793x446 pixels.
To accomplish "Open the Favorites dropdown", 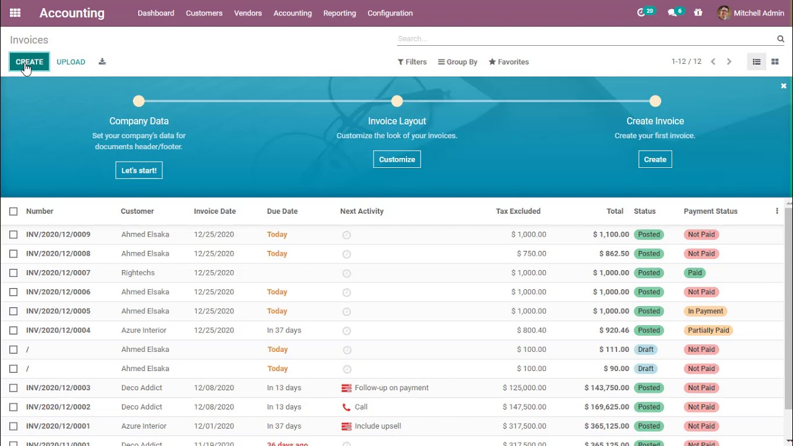I will point(509,62).
